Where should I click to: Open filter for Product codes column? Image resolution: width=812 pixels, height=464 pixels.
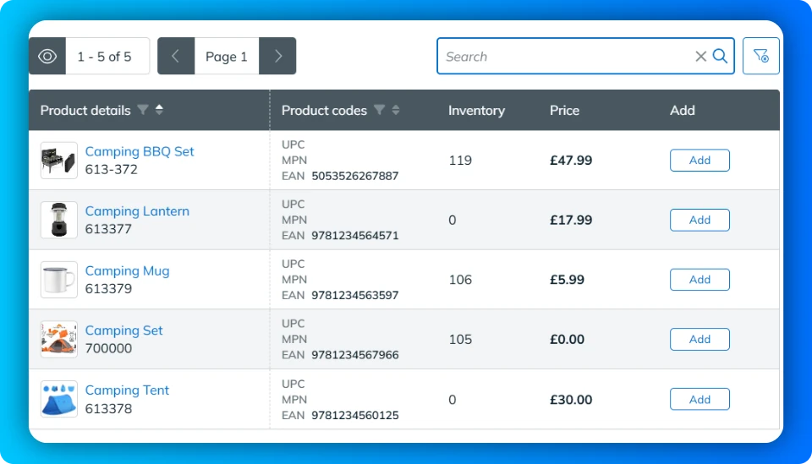pos(380,110)
